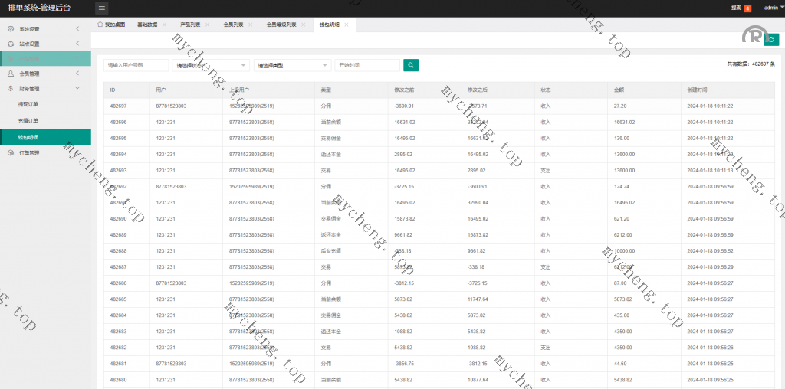Toggle the sidebar with the hamburger menu icon
Viewport: 785px width, 389px height.
point(102,8)
